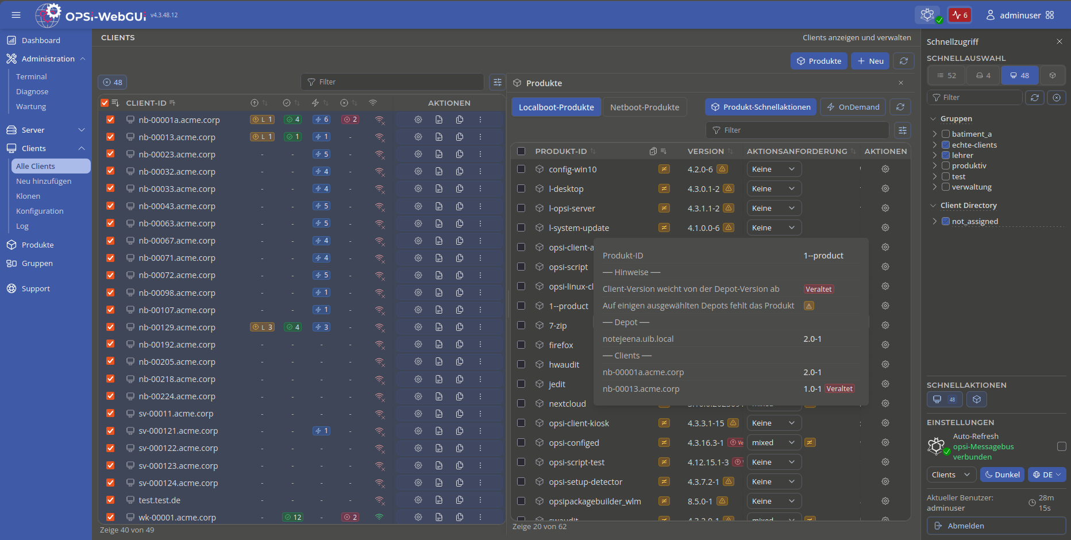Toggle the select-all products checkbox
The width and height of the screenshot is (1071, 540).
coord(521,151)
